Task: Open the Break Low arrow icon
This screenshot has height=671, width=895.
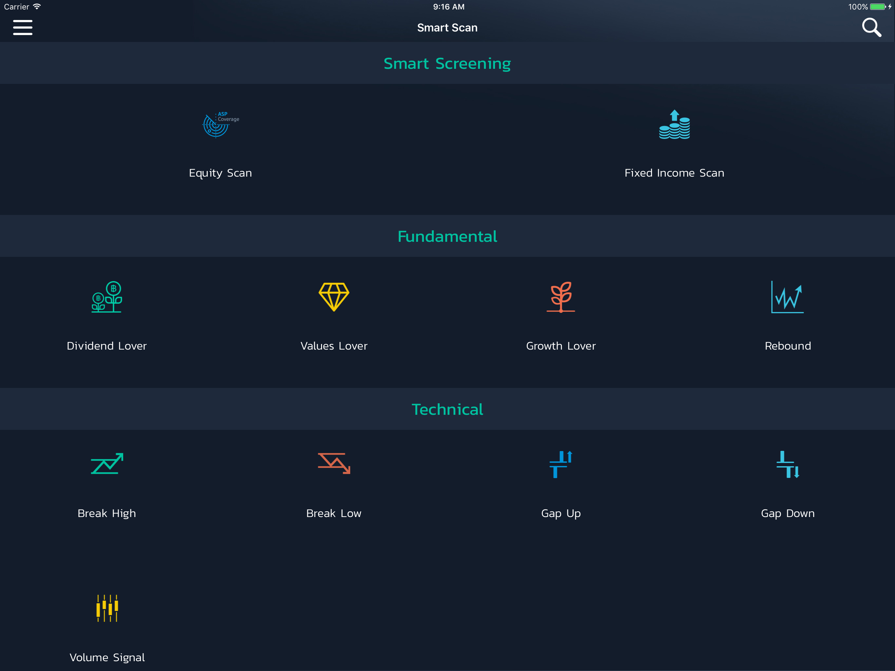Action: [x=334, y=463]
